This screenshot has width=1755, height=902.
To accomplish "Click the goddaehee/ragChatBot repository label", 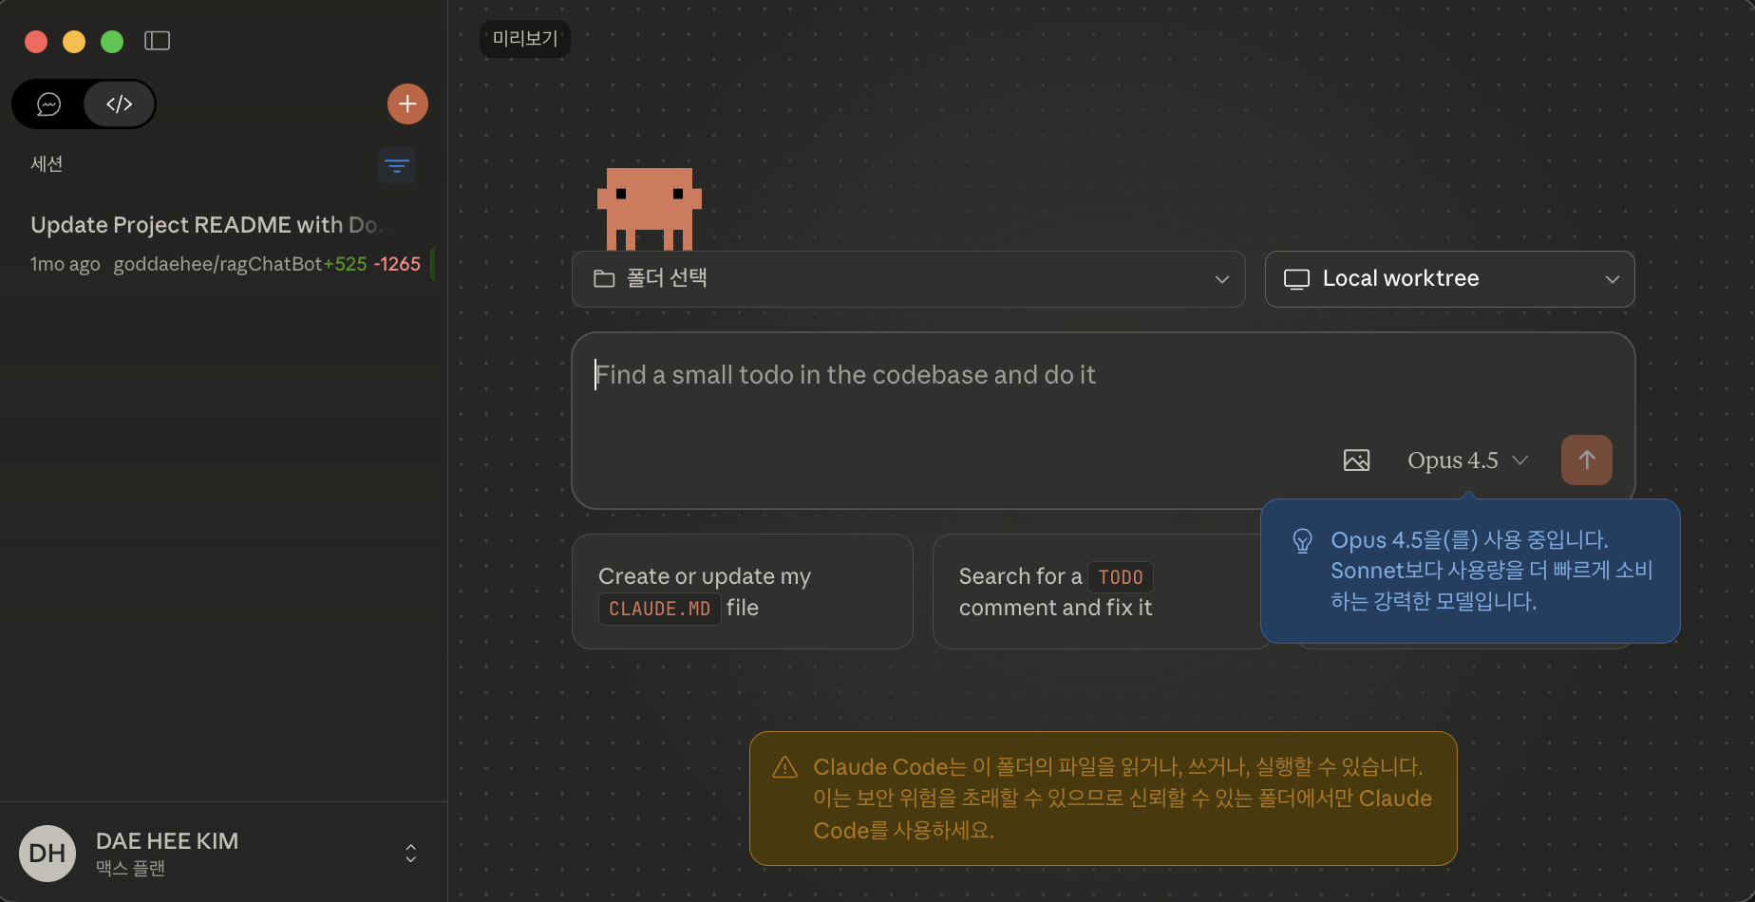I will tap(217, 264).
